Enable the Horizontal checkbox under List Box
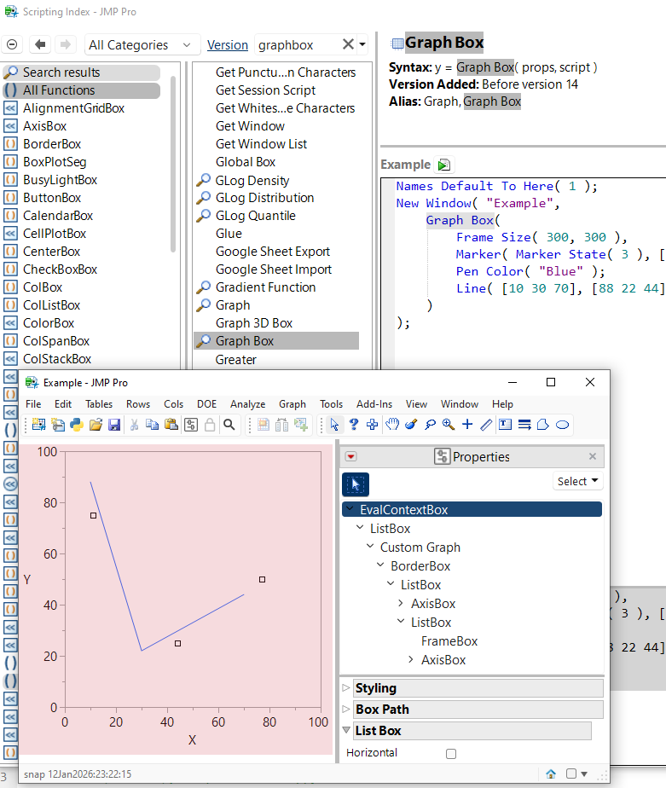666x788 pixels. coord(451,754)
